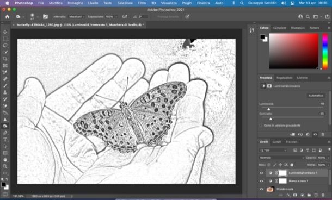
Task: Filter layers by type (text) layers
Action: coord(308,151)
